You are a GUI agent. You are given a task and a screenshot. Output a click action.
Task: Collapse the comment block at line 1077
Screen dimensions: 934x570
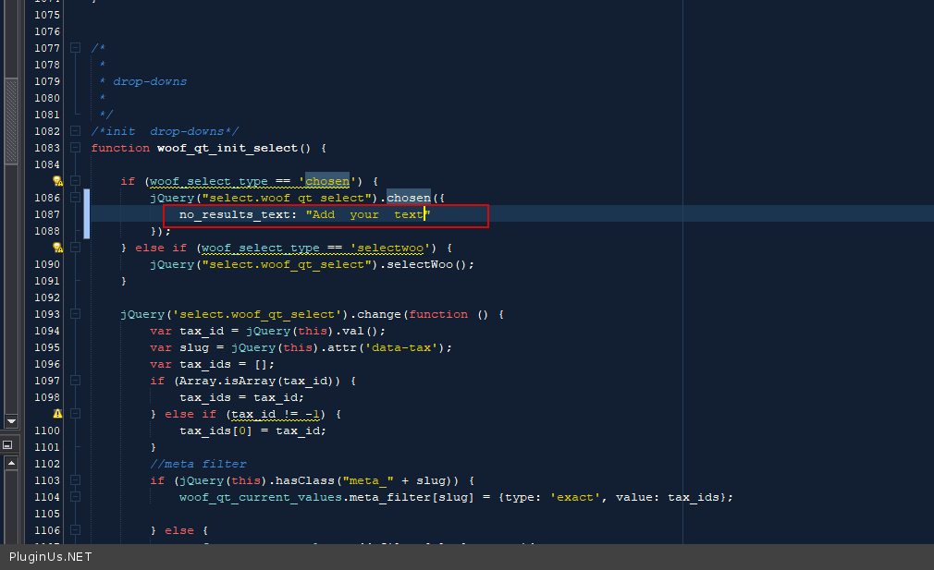[x=76, y=48]
